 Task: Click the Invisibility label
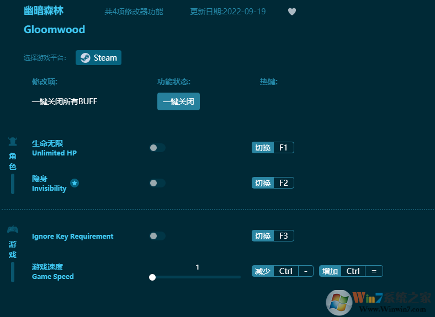(x=49, y=189)
